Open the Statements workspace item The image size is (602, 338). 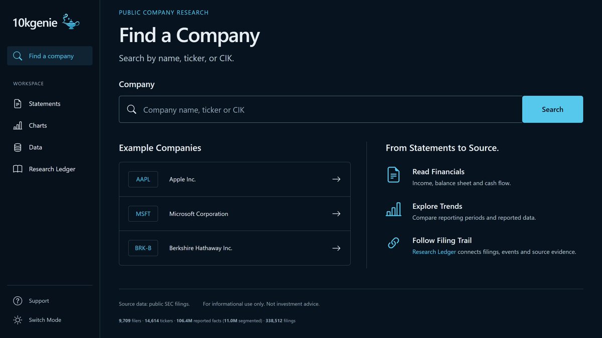(x=50, y=104)
